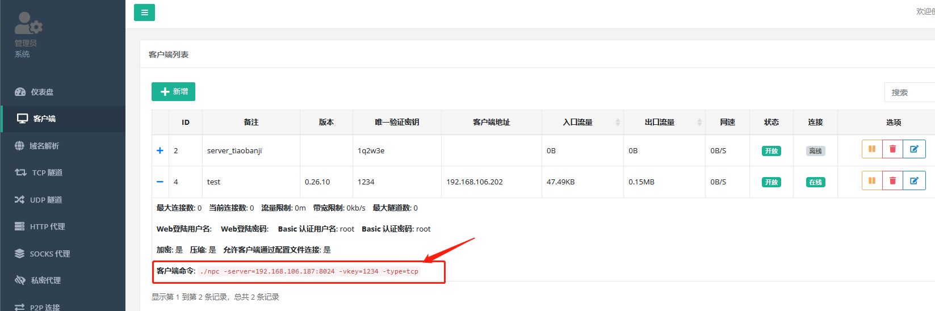Image resolution: width=935 pixels, height=311 pixels.
Task: Open the 私密代理 page
Action: 62,280
